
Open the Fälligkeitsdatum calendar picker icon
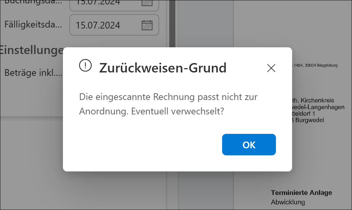click(x=147, y=25)
